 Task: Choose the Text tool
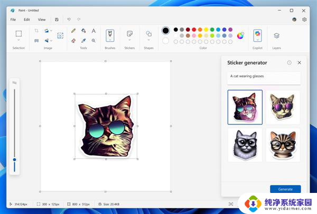[x=94, y=31]
